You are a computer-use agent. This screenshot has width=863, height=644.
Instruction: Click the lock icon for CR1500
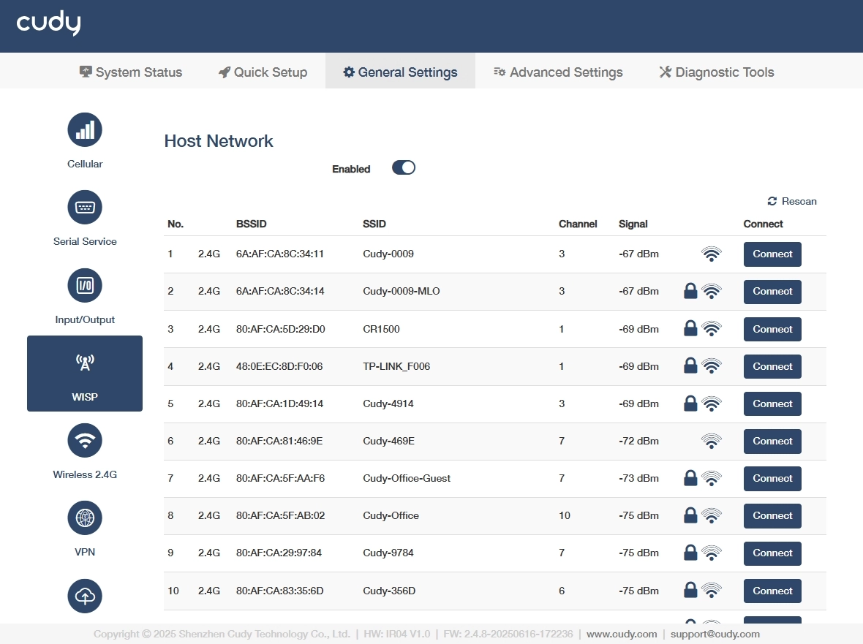click(x=690, y=329)
